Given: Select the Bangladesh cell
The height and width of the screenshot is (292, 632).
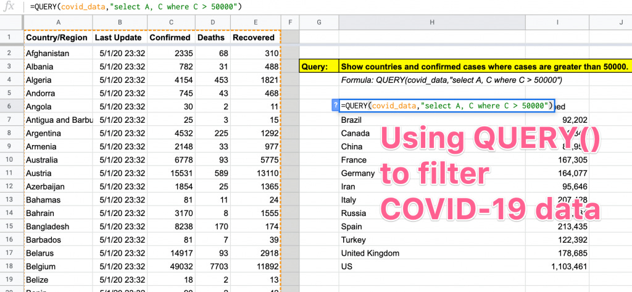Looking at the screenshot, I should 59,227.
